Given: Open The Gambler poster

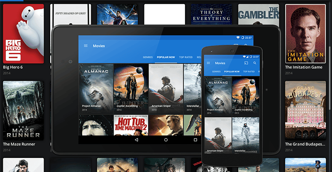Looking at the screenshot, I should click(x=259, y=14).
